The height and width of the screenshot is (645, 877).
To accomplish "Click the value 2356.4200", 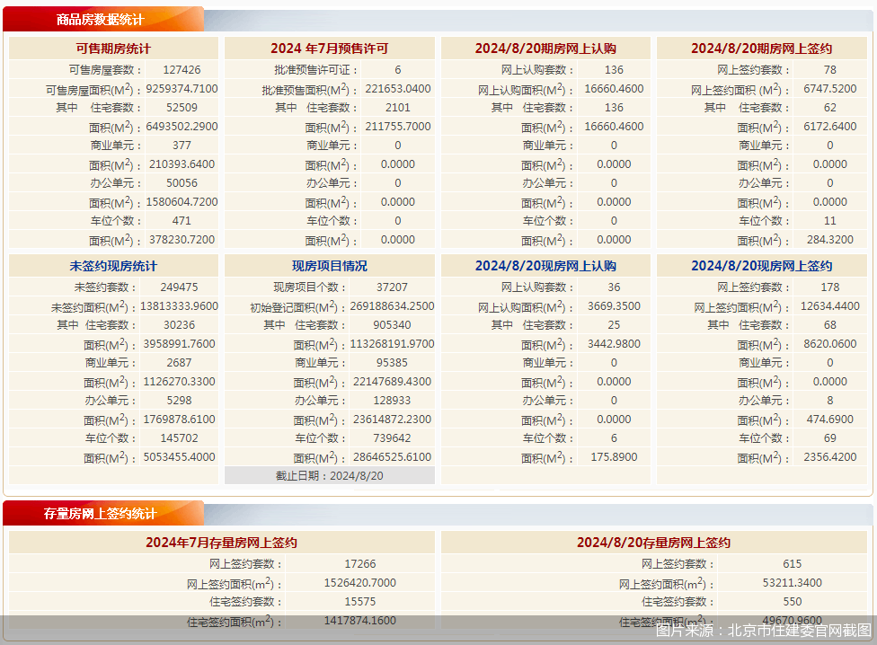I will [830, 457].
